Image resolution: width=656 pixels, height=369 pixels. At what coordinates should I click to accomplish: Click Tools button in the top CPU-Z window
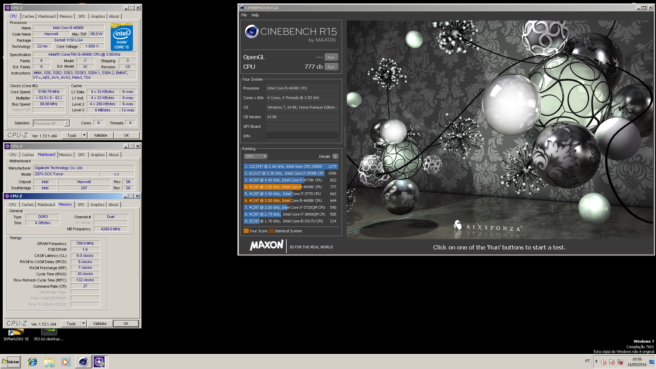(72, 135)
